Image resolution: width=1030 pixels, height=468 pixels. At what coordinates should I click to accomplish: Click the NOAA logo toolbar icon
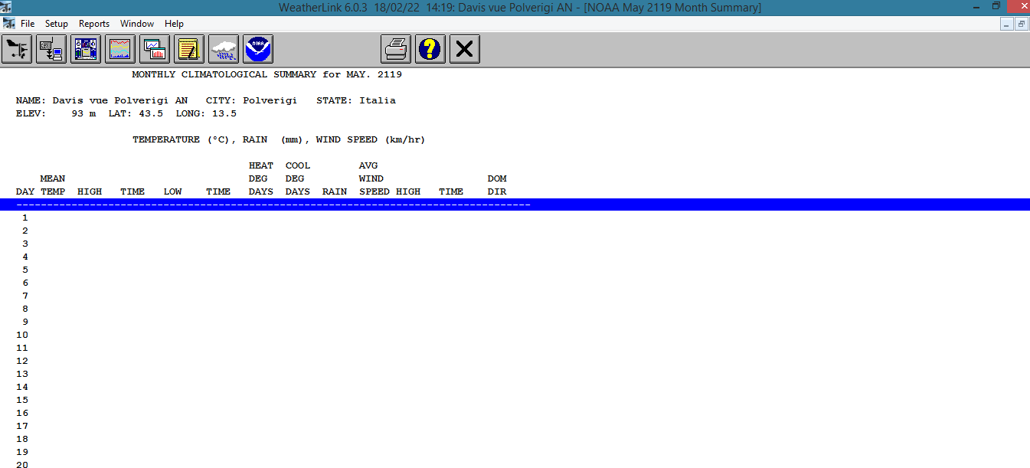click(x=258, y=51)
